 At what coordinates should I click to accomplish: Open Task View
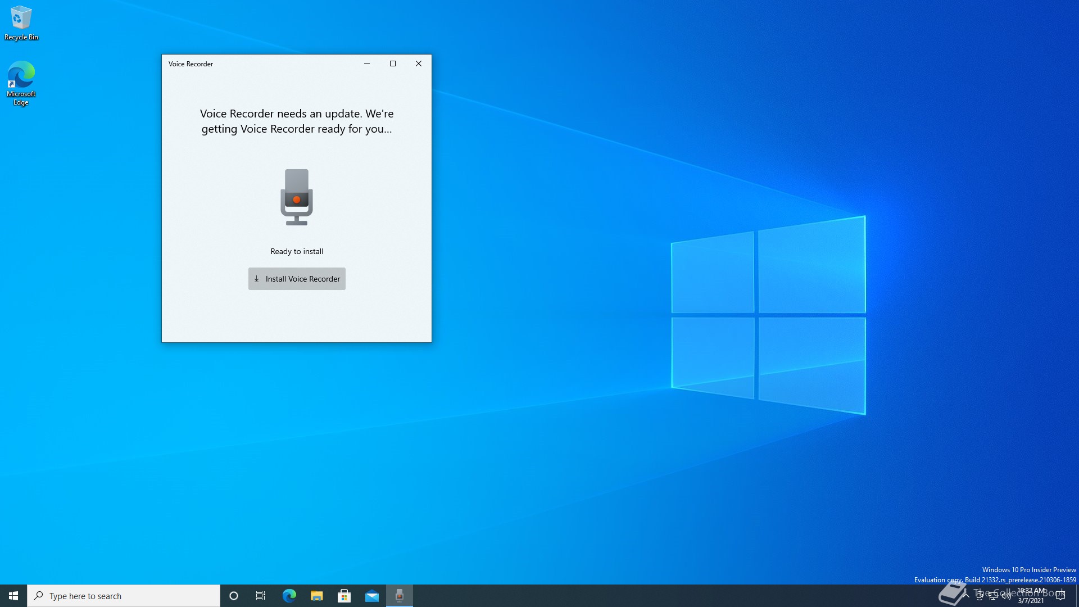261,596
